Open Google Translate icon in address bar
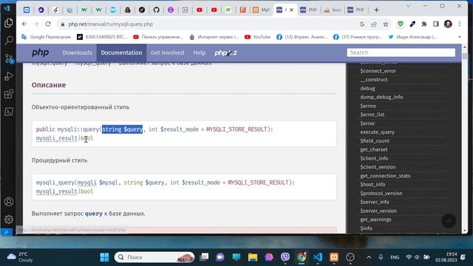 [362, 24]
